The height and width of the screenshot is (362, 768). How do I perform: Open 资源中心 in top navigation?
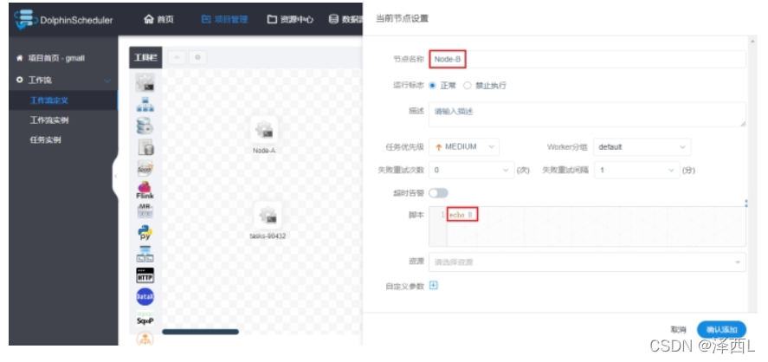[x=290, y=20]
